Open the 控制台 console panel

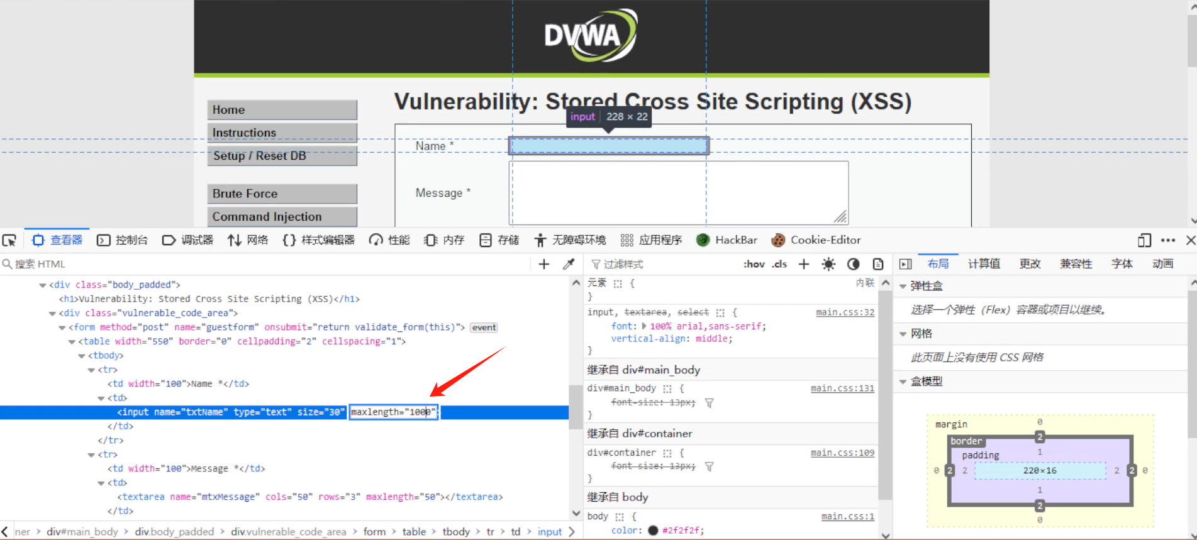123,240
